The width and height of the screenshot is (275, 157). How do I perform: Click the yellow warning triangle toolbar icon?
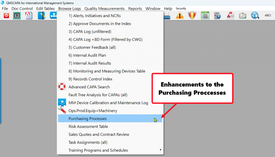coord(180,16)
